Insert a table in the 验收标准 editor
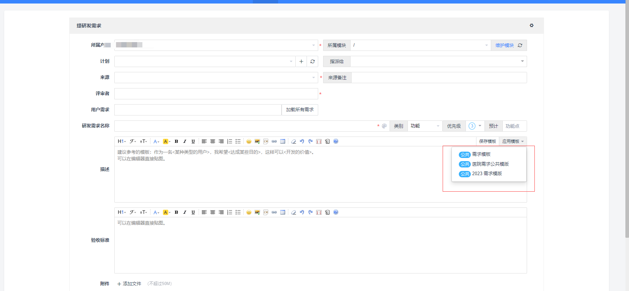Viewport: 629px width, 291px height. 283,212
